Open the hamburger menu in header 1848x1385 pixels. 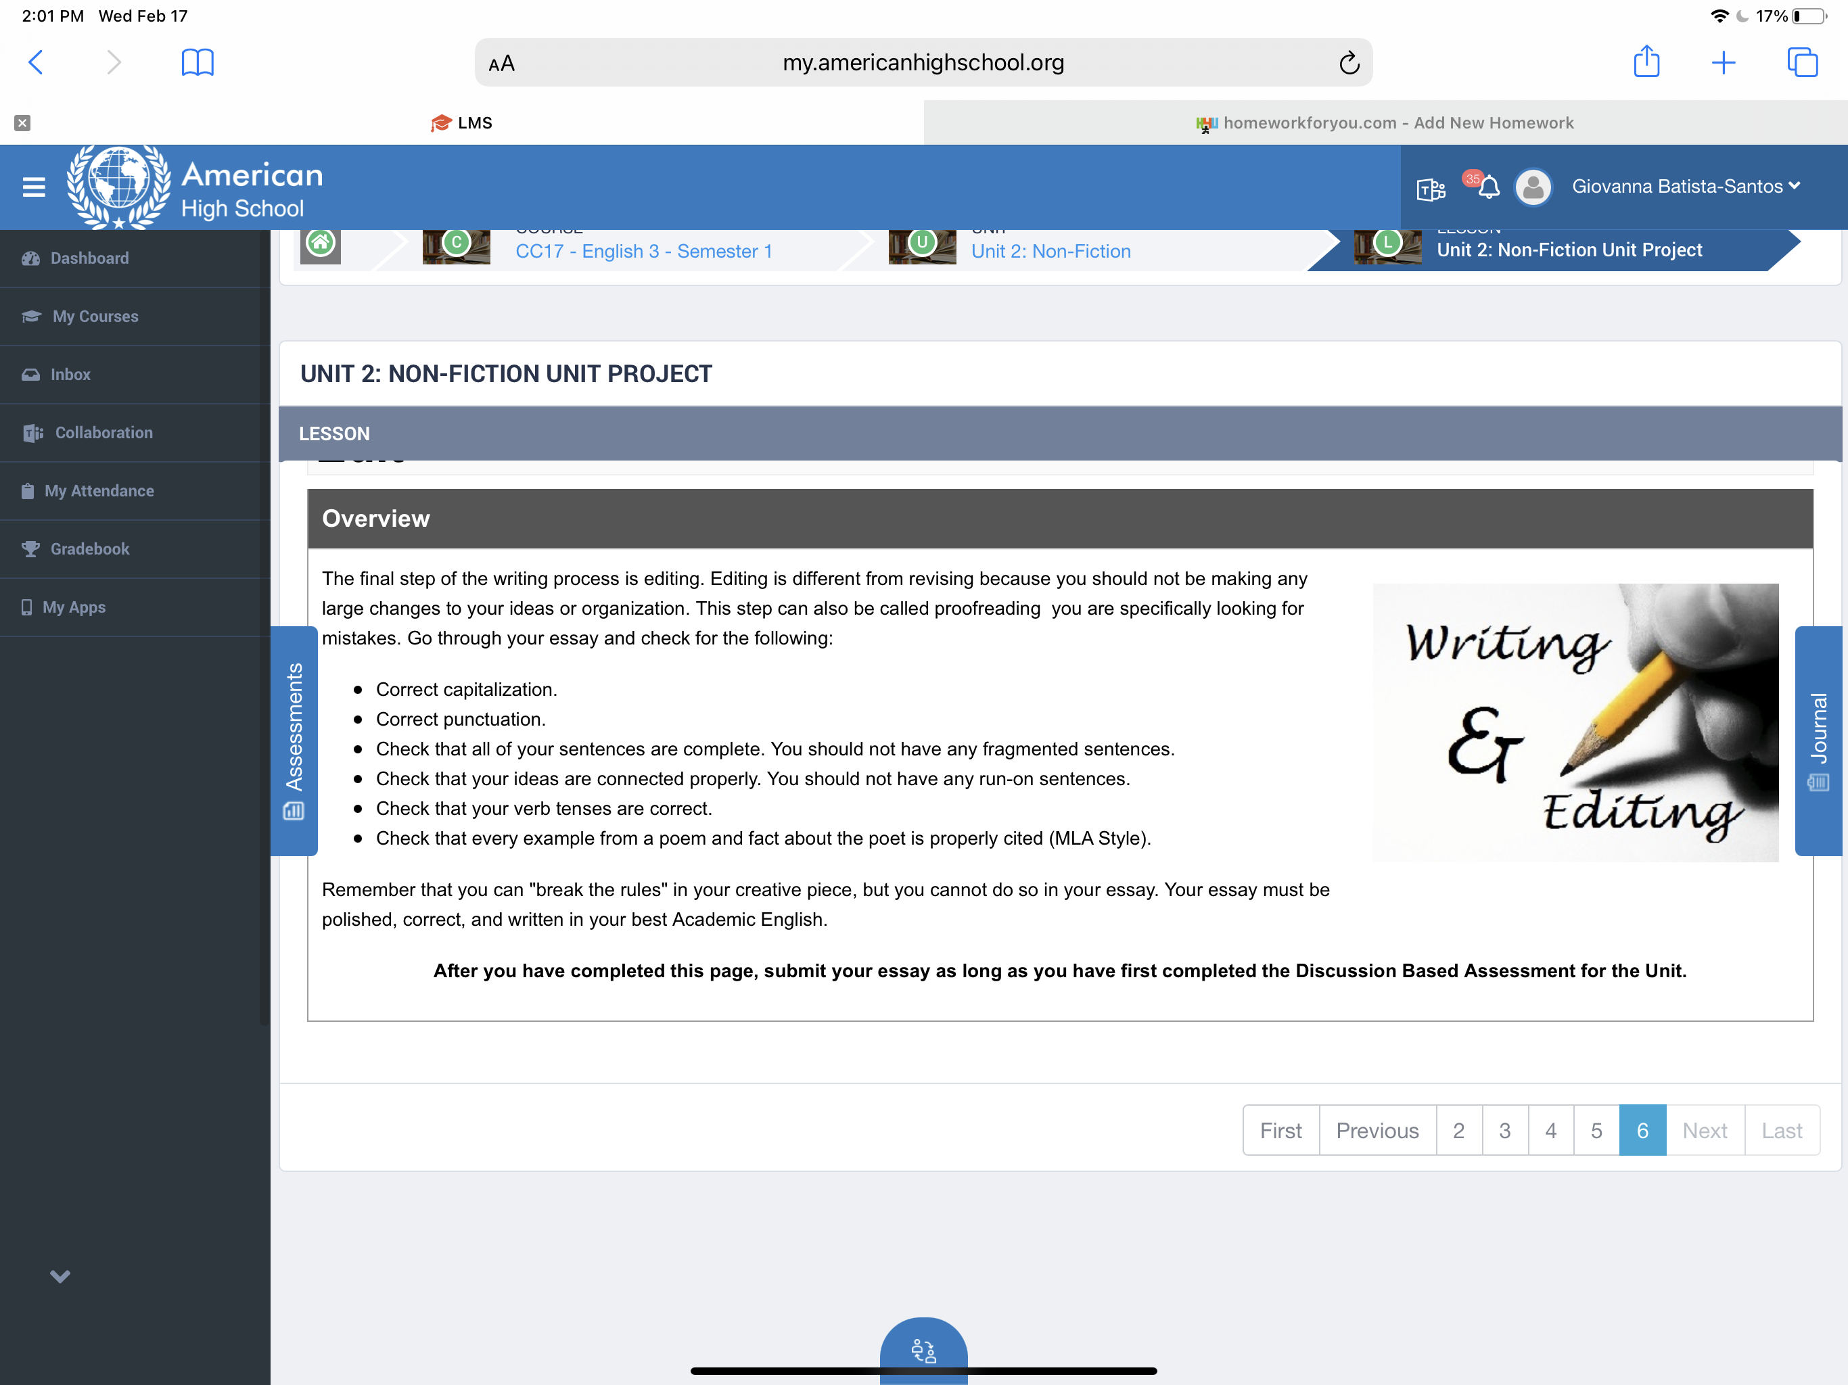point(33,187)
